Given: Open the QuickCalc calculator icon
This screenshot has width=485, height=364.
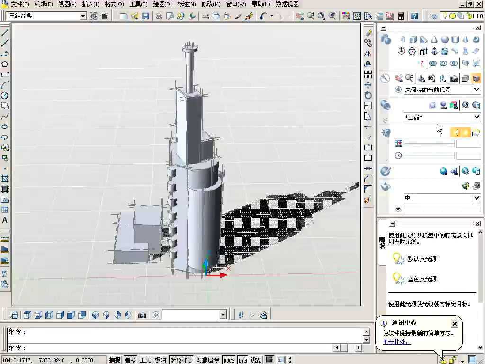Looking at the screenshot, I should (x=401, y=16).
